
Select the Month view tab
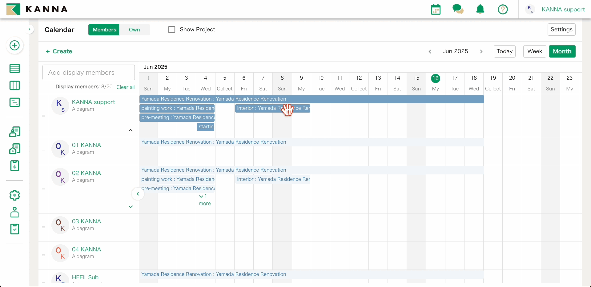click(x=562, y=51)
